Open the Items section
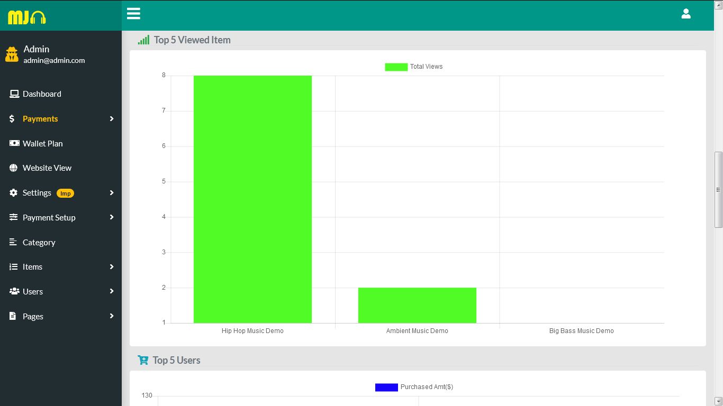 32,267
